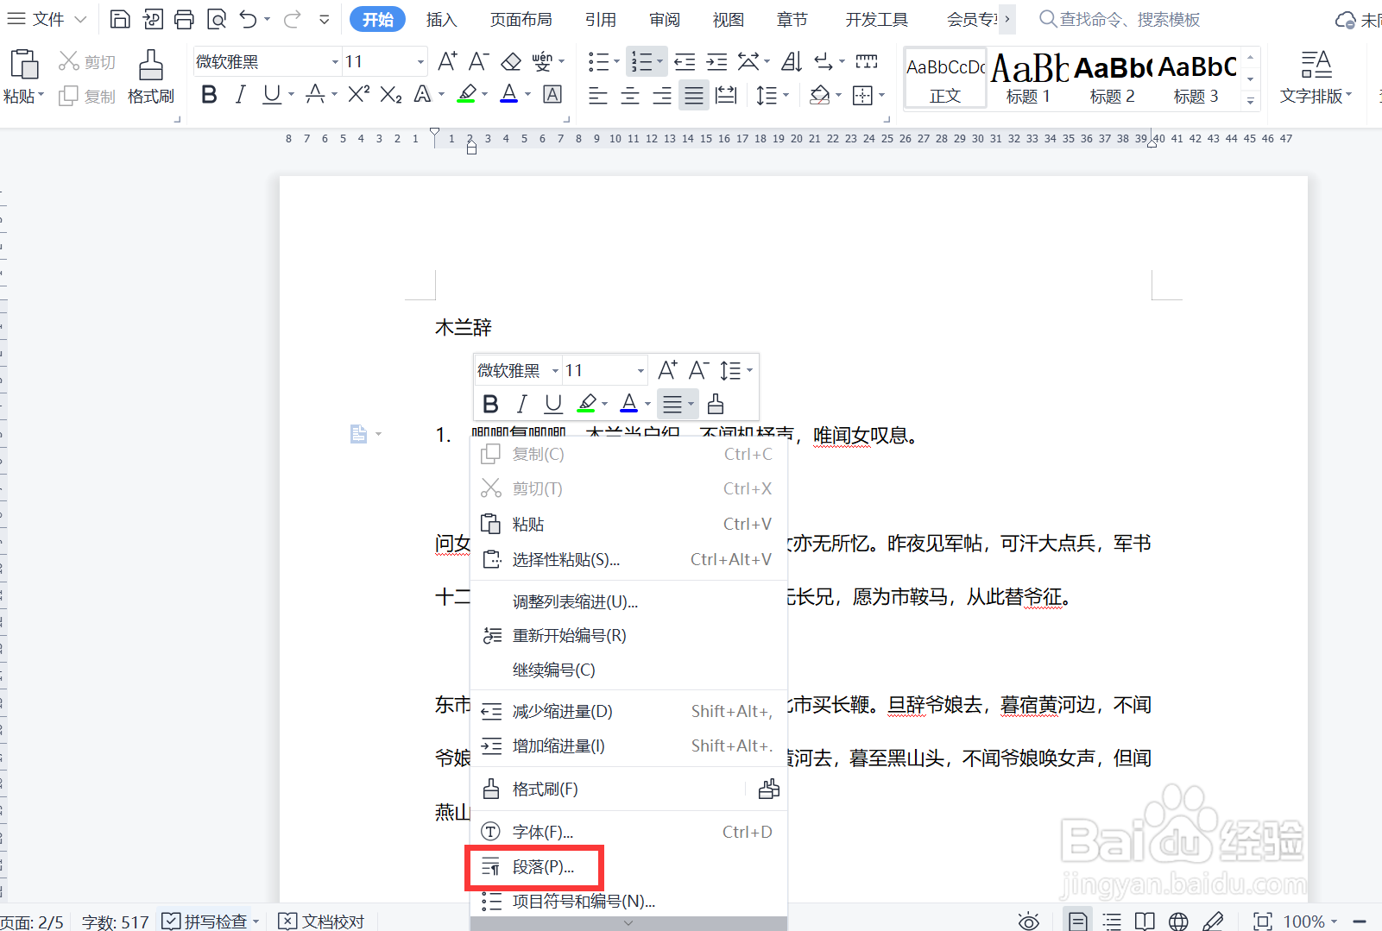This screenshot has height=931, width=1382.
Task: Justify text alignment in ribbon
Action: point(694,95)
